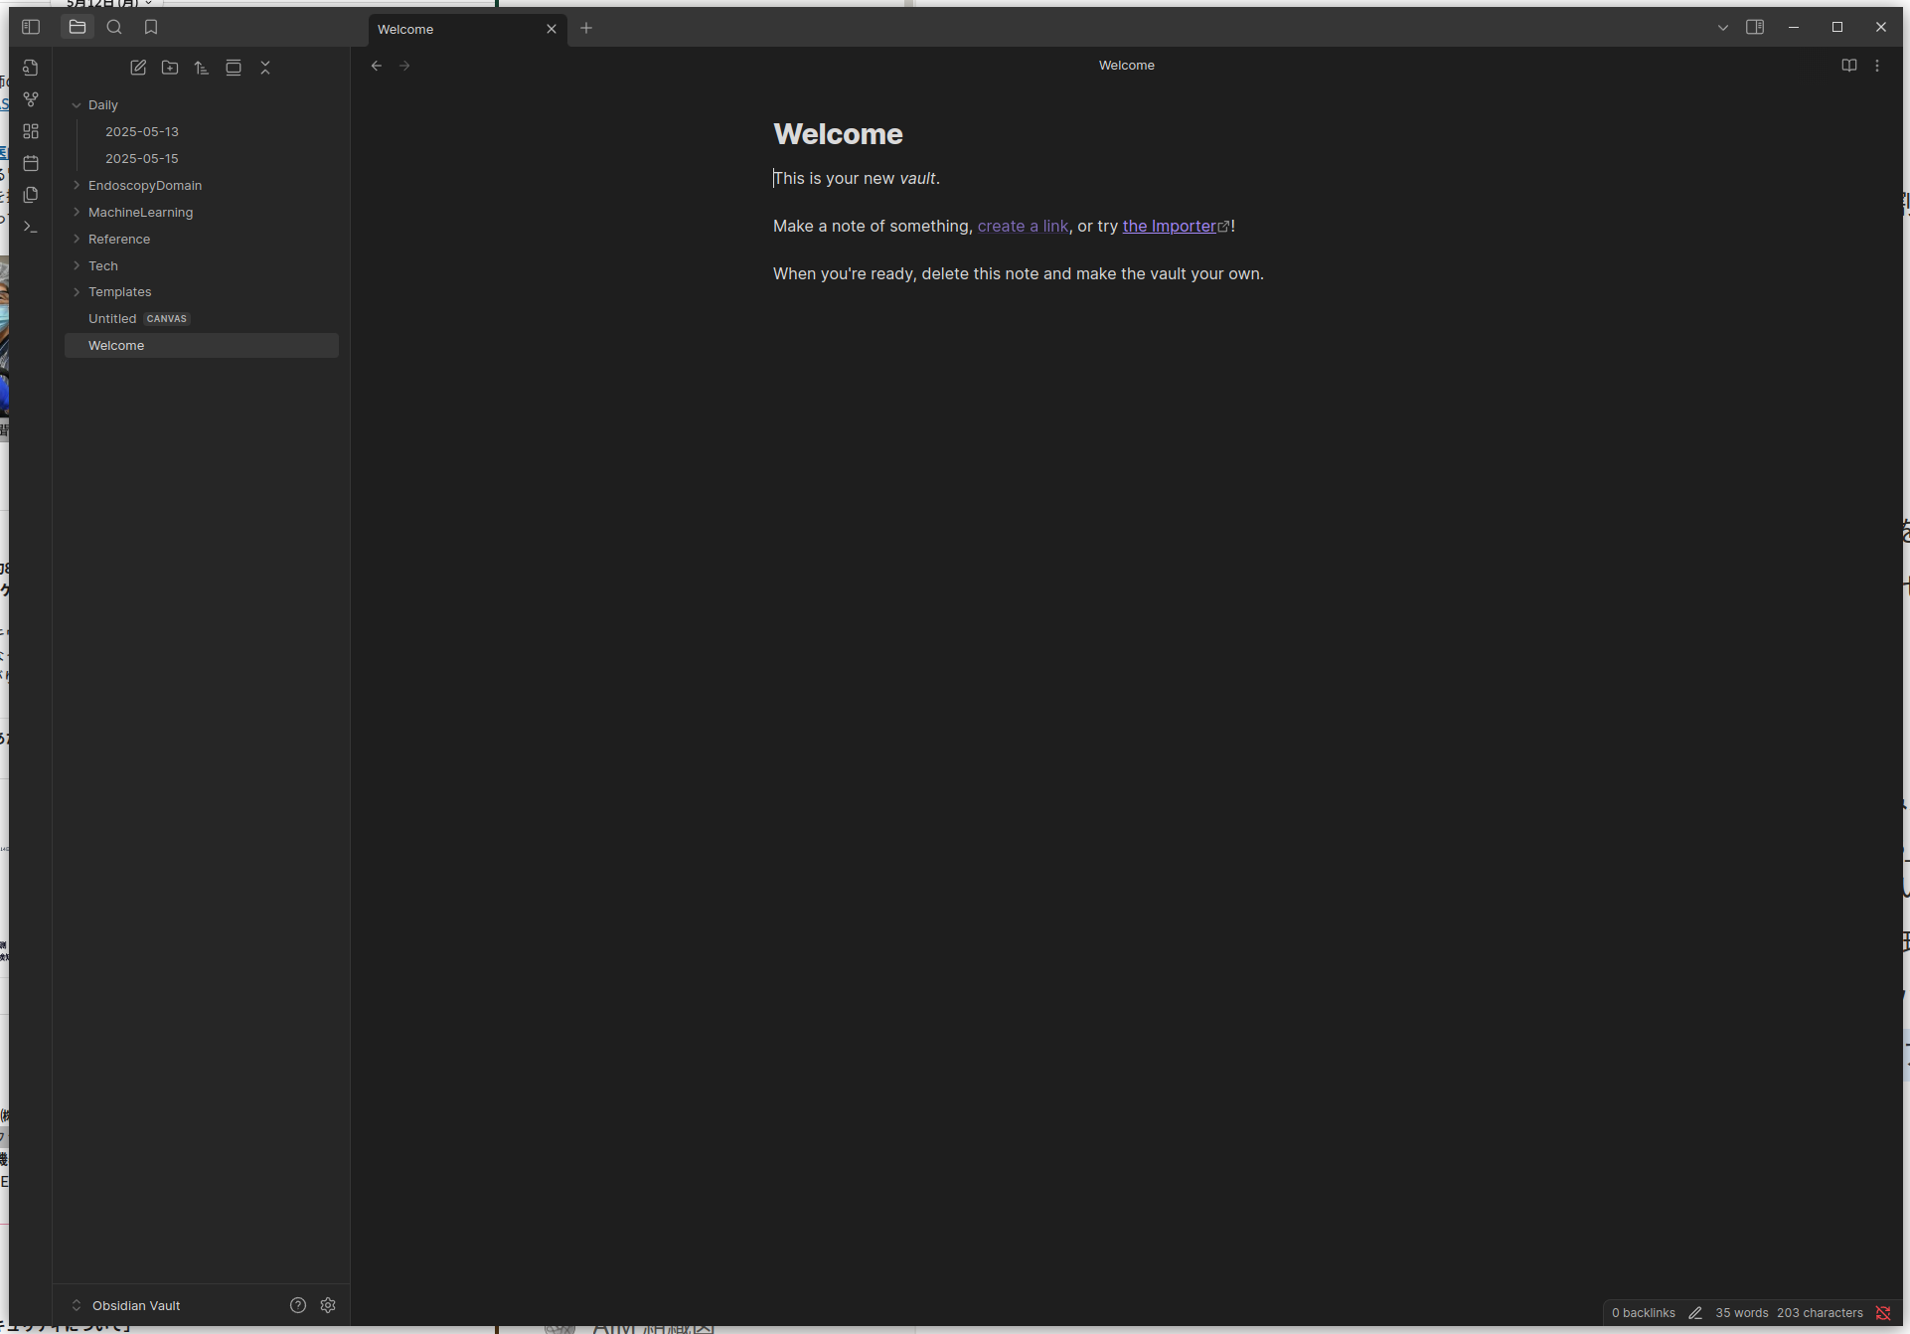This screenshot has width=1910, height=1334.
Task: Expand the Templates folder
Action: point(77,292)
